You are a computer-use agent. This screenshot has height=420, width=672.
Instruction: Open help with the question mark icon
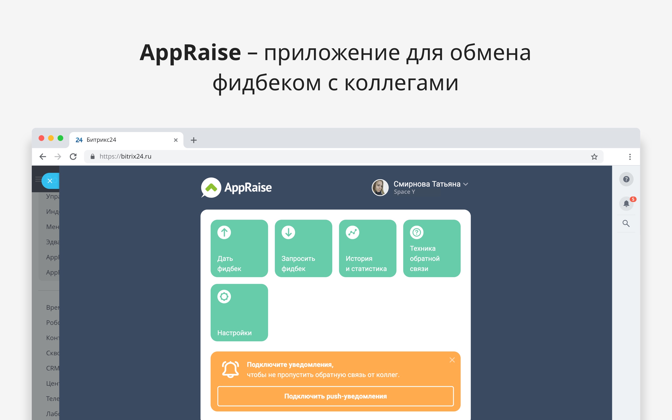[626, 179]
